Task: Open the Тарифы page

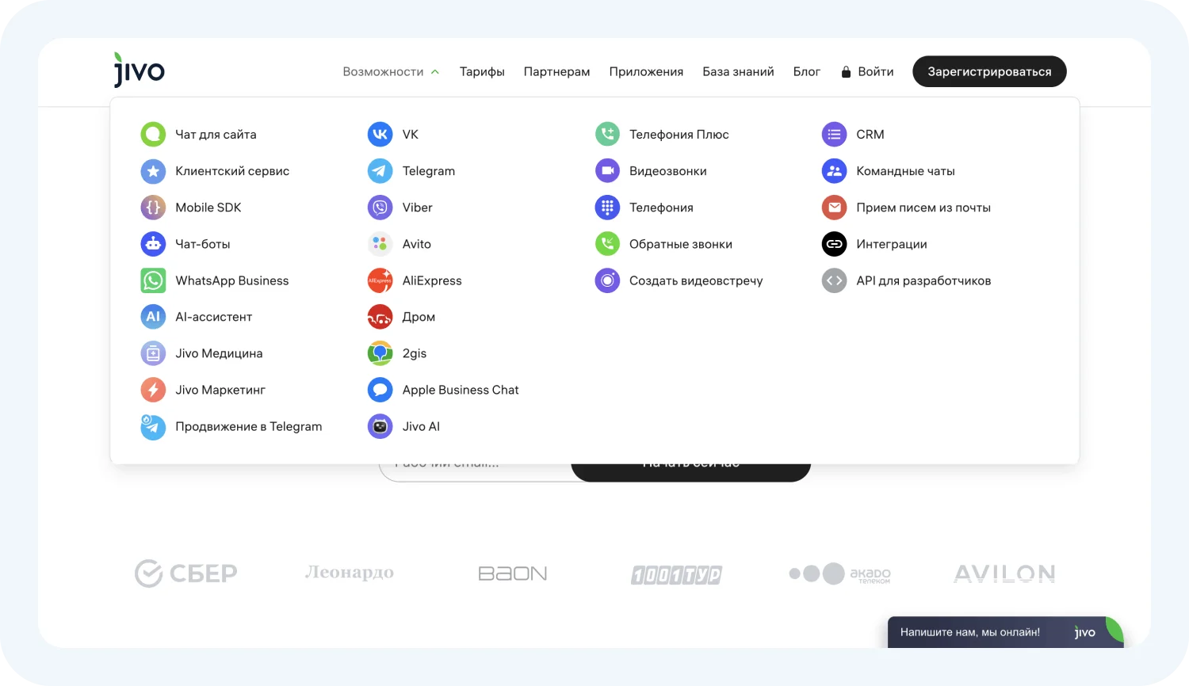Action: [x=482, y=72]
